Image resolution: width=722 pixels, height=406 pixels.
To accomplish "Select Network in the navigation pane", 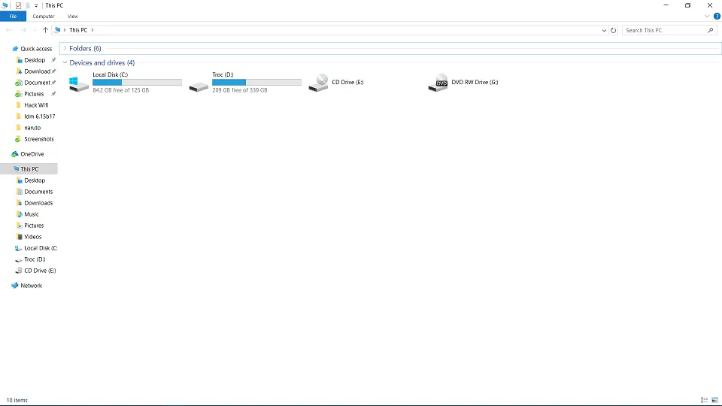I will tap(31, 286).
